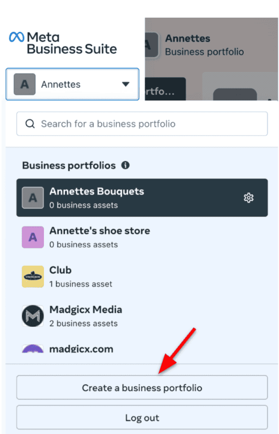Screen dimensions: 279x434
Task: Click the yellow Club logo icon
Action: (33, 276)
